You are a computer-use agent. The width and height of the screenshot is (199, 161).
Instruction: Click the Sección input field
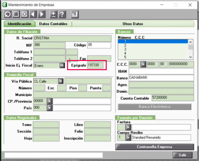pyautogui.click(x=46, y=131)
